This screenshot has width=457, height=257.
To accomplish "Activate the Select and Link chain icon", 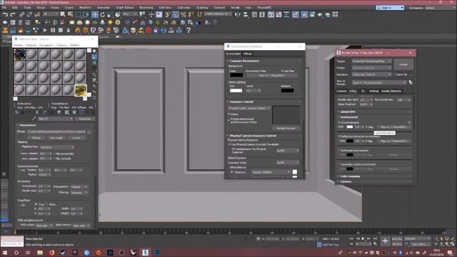I will coord(22,14).
